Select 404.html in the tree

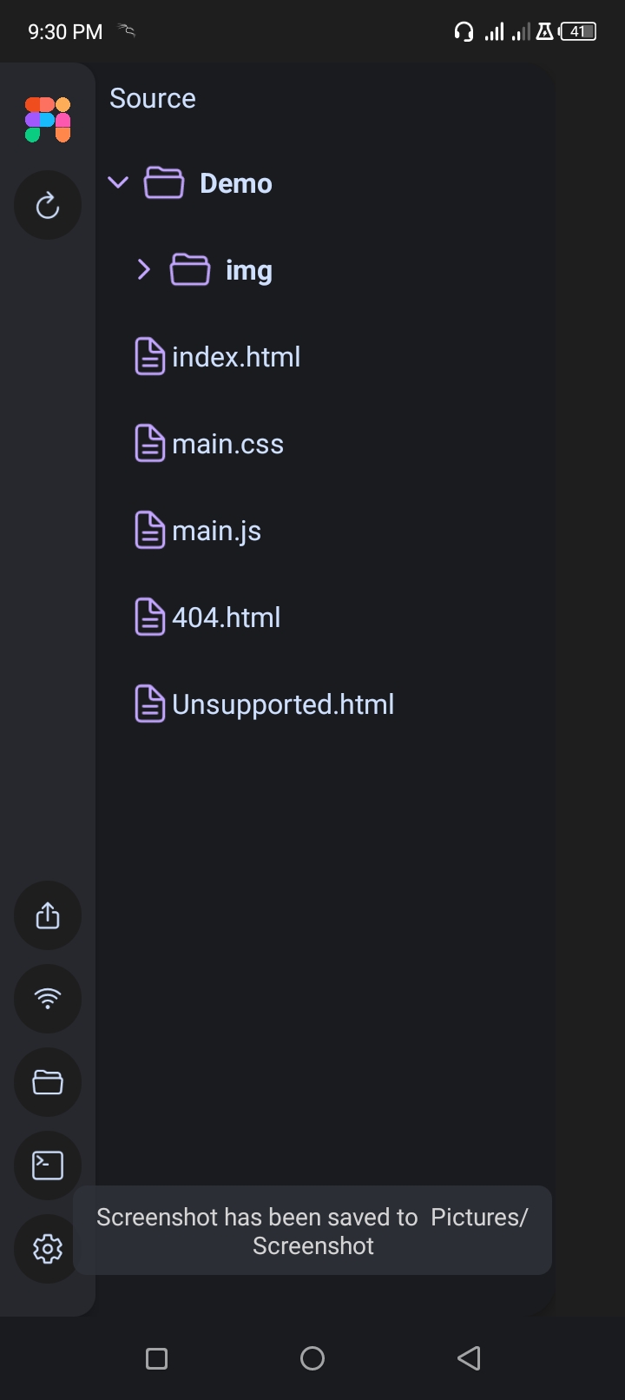coord(227,617)
